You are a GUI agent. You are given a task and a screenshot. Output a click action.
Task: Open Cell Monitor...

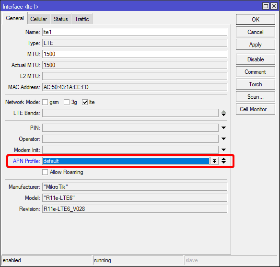tap(256, 109)
